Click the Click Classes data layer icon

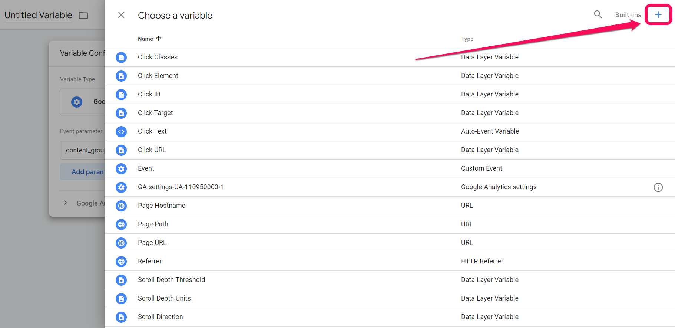121,58
